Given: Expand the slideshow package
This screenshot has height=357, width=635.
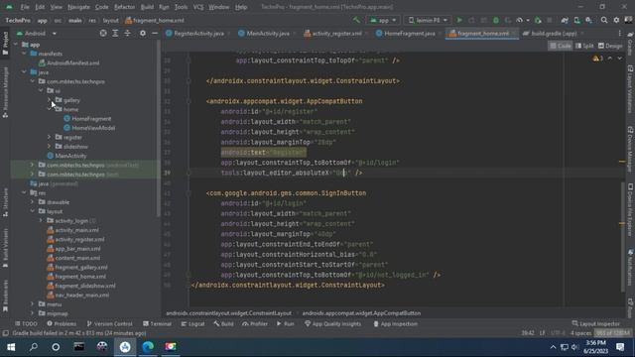Looking at the screenshot, I should pos(50,147).
